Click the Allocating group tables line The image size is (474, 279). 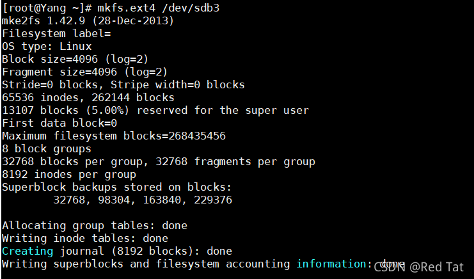pos(95,226)
